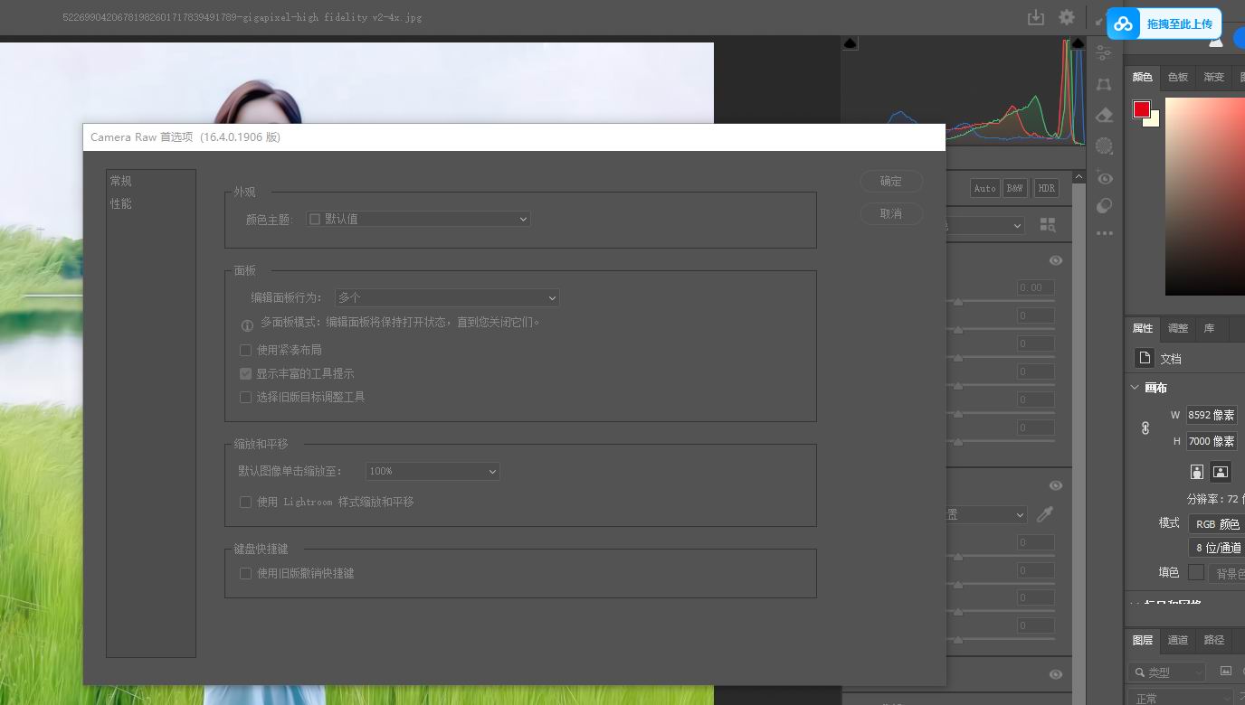Open Camera Raw settings gear icon

pyautogui.click(x=1067, y=17)
